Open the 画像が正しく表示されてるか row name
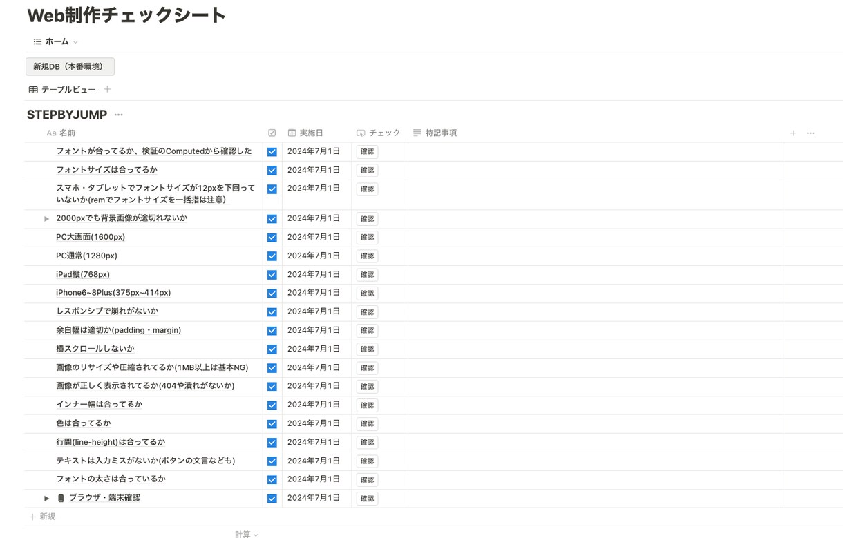The width and height of the screenshot is (843, 538). click(x=145, y=385)
